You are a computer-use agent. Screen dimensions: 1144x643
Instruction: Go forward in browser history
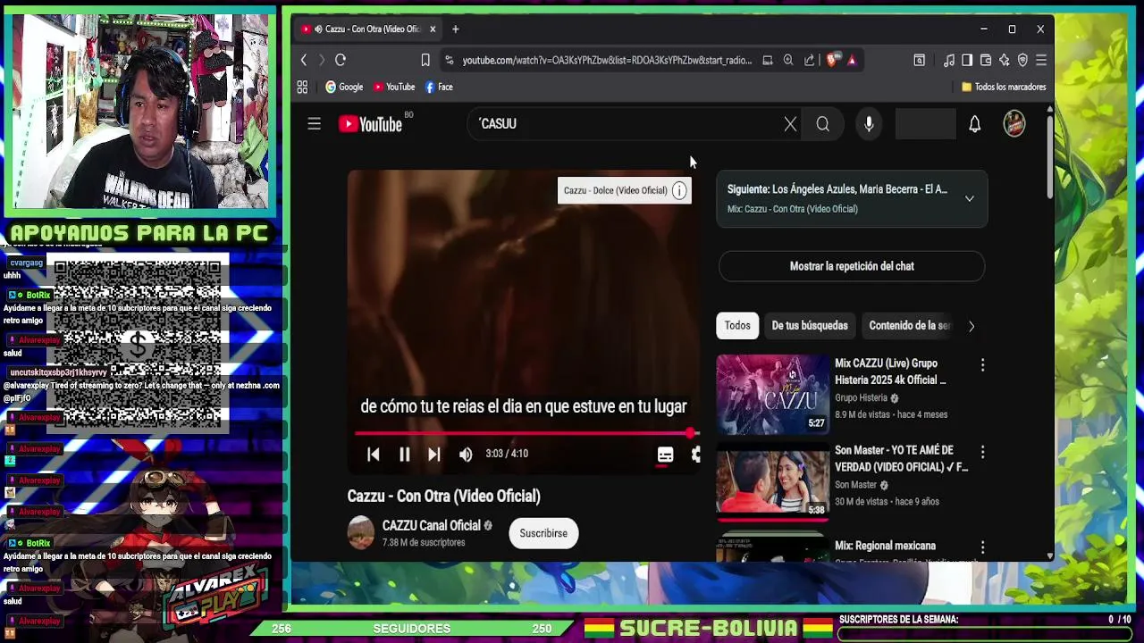point(322,60)
